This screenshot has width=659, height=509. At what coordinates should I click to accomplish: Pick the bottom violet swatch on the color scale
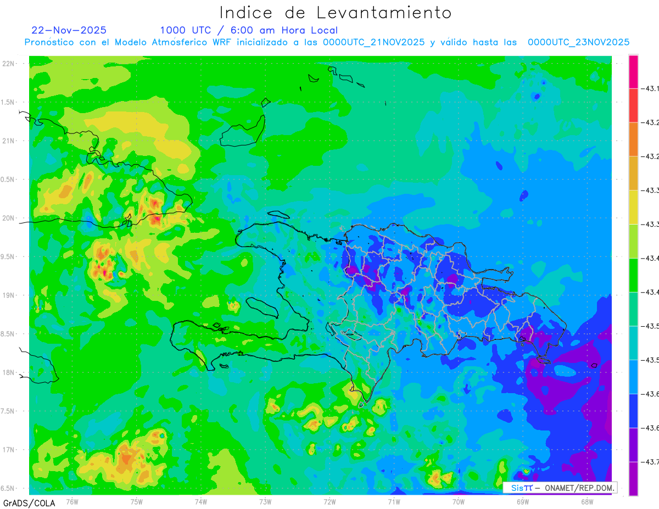(x=633, y=479)
